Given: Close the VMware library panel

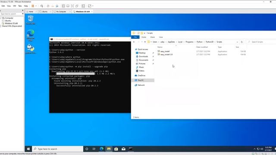Looking at the screenshot, I should click(22, 10).
